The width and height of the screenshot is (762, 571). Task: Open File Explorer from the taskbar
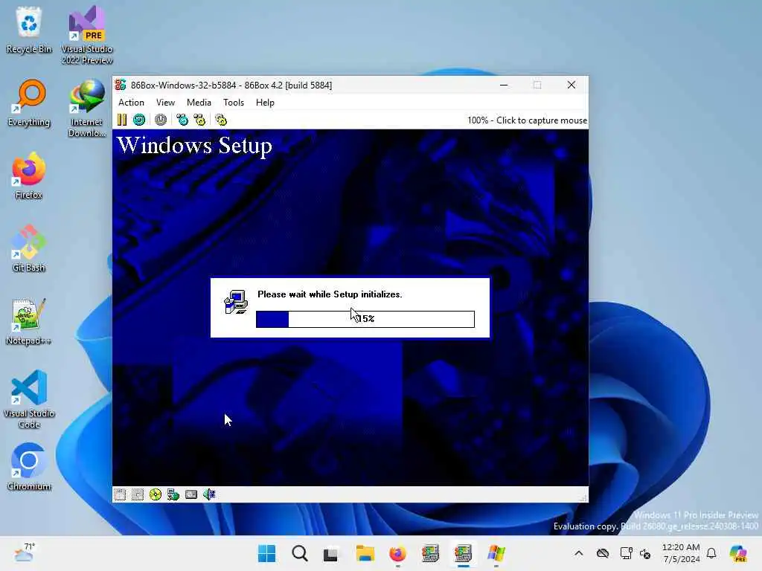coord(365,553)
